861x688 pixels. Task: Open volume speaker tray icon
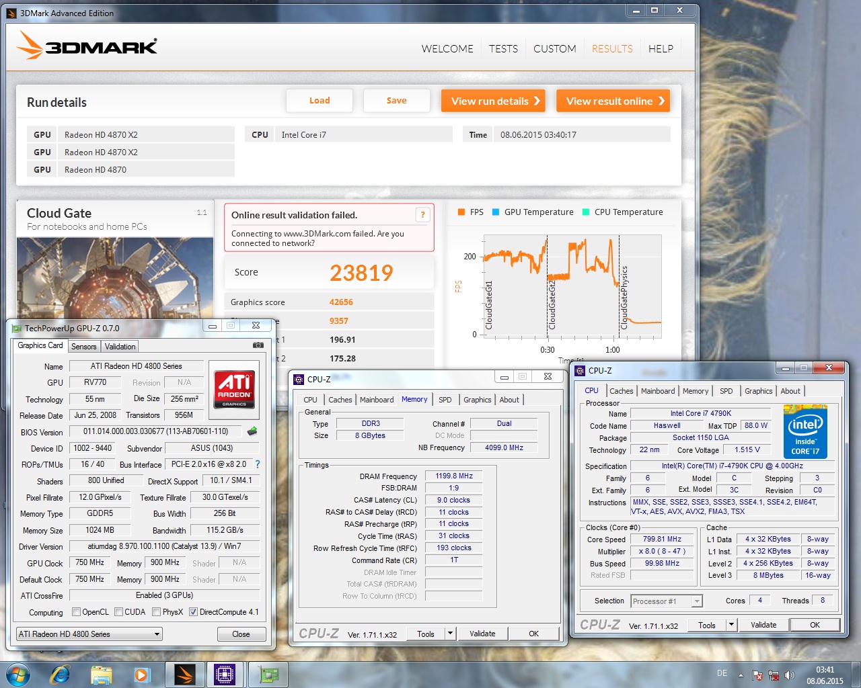point(789,675)
